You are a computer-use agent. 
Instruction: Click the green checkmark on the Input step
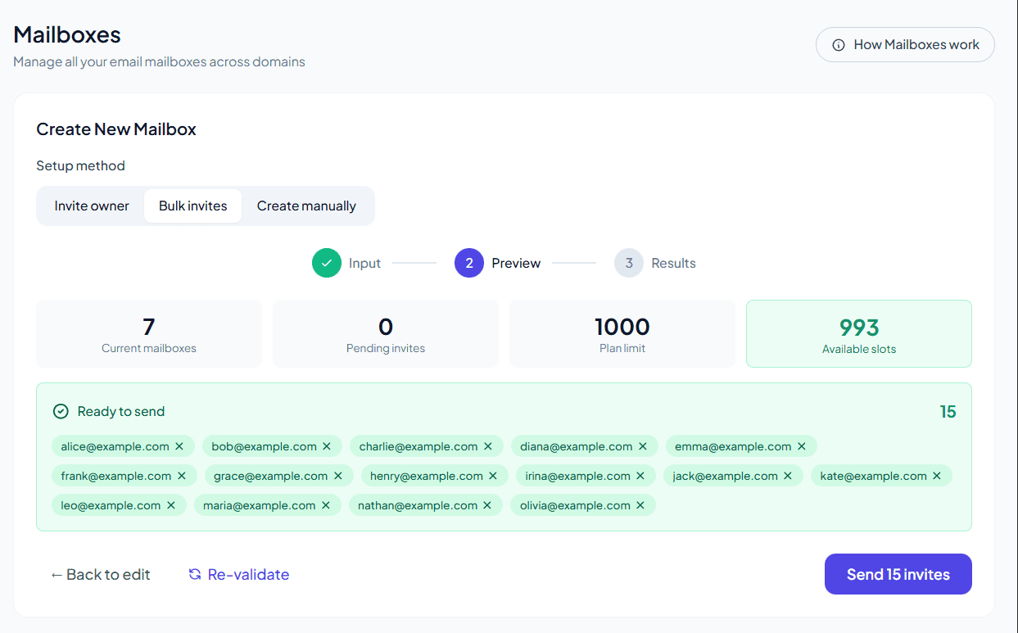point(327,263)
